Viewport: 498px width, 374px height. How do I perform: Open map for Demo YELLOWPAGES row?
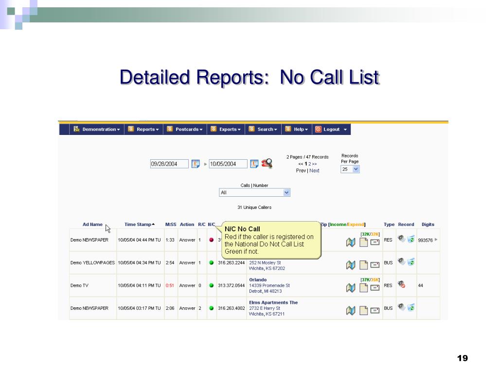point(351,265)
